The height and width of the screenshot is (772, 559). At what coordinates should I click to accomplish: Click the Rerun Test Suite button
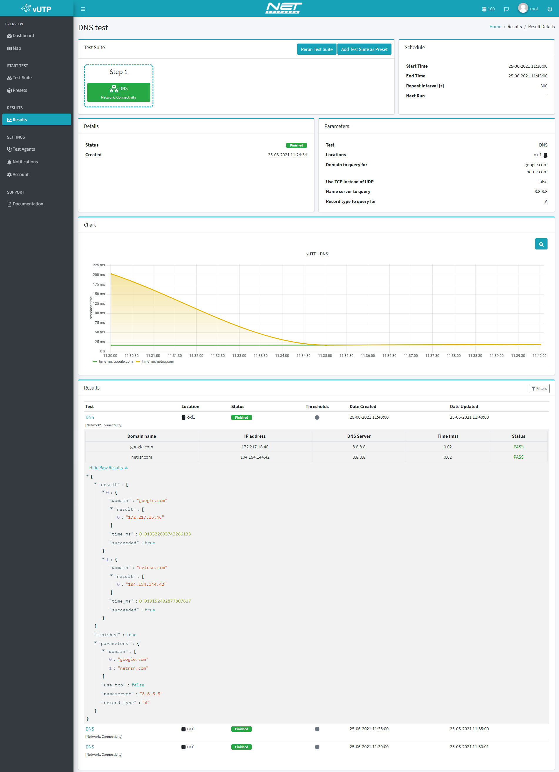[317, 49]
